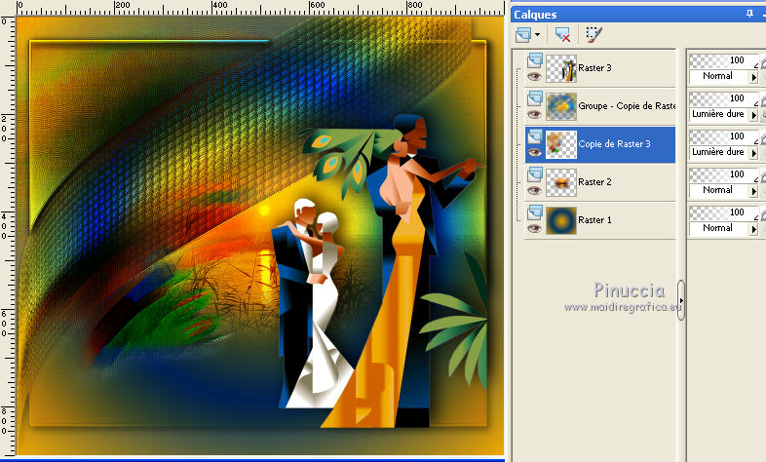Click the Edit Selection icon
The height and width of the screenshot is (462, 766).
[x=594, y=35]
